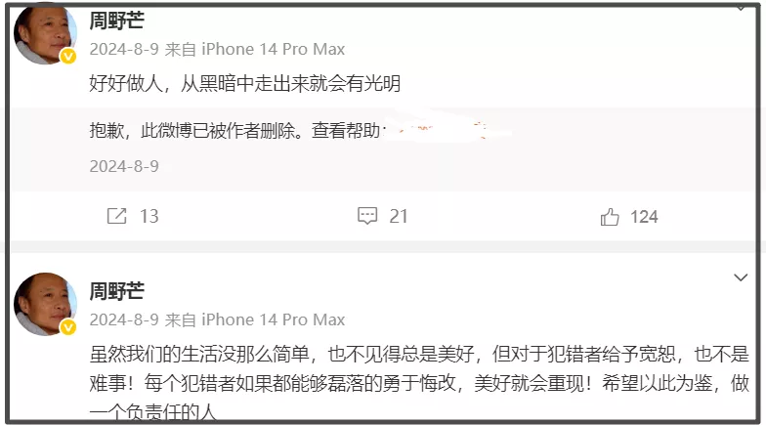Click the comment count 21
Screen dimensions: 766x425
(399, 217)
